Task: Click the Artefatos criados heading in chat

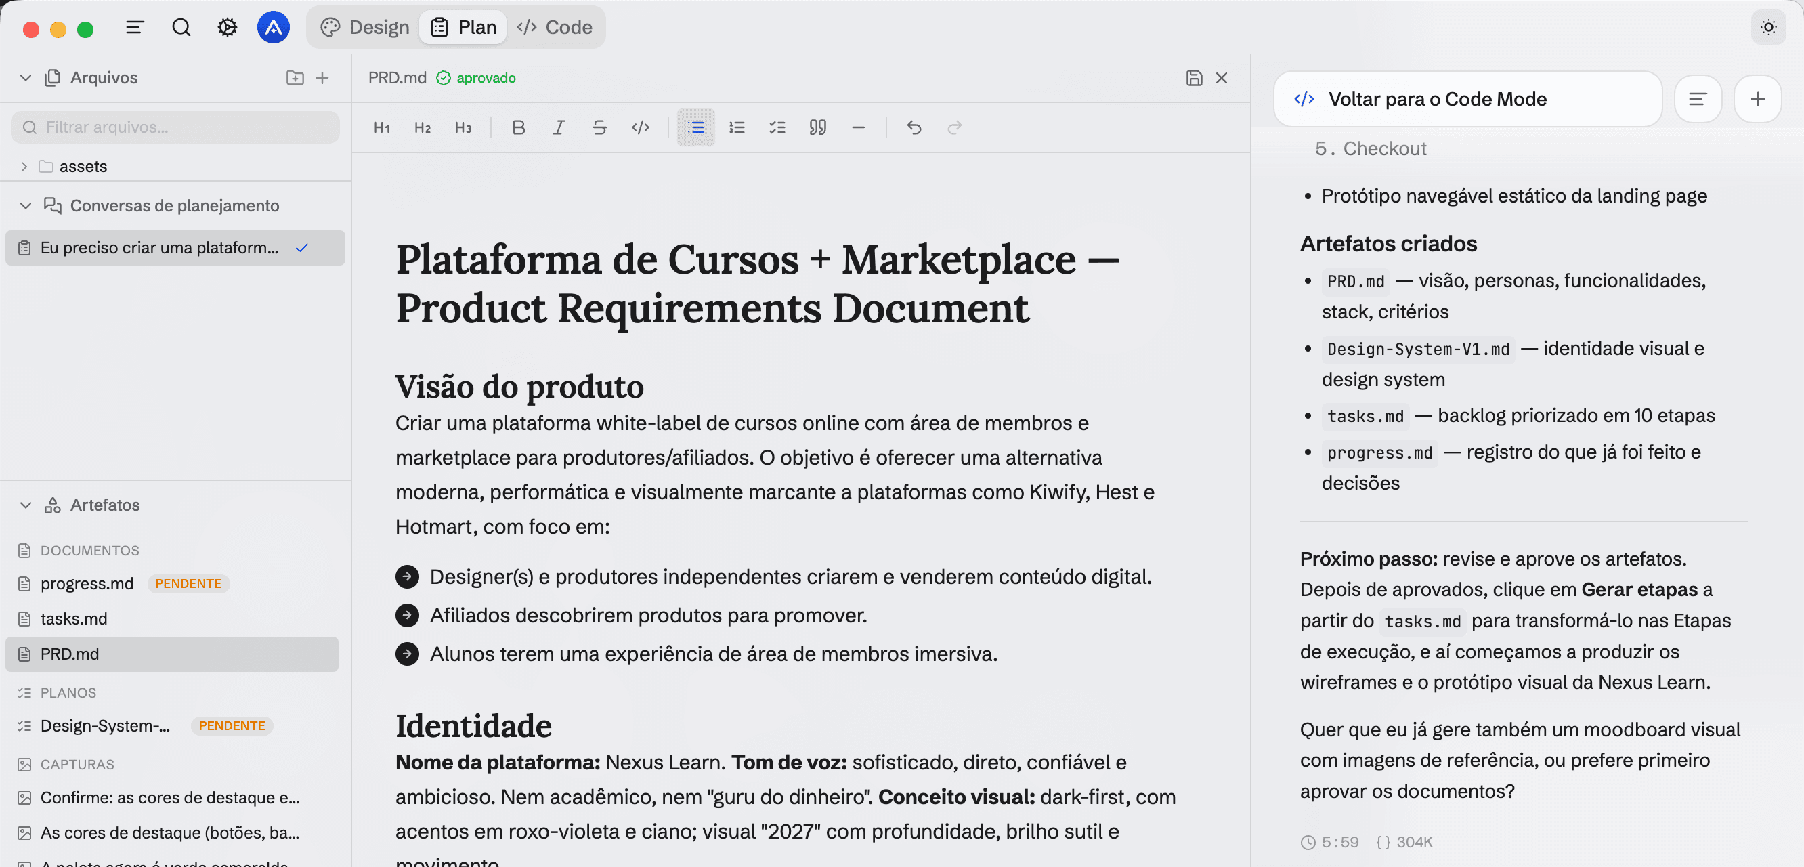Action: tap(1388, 244)
